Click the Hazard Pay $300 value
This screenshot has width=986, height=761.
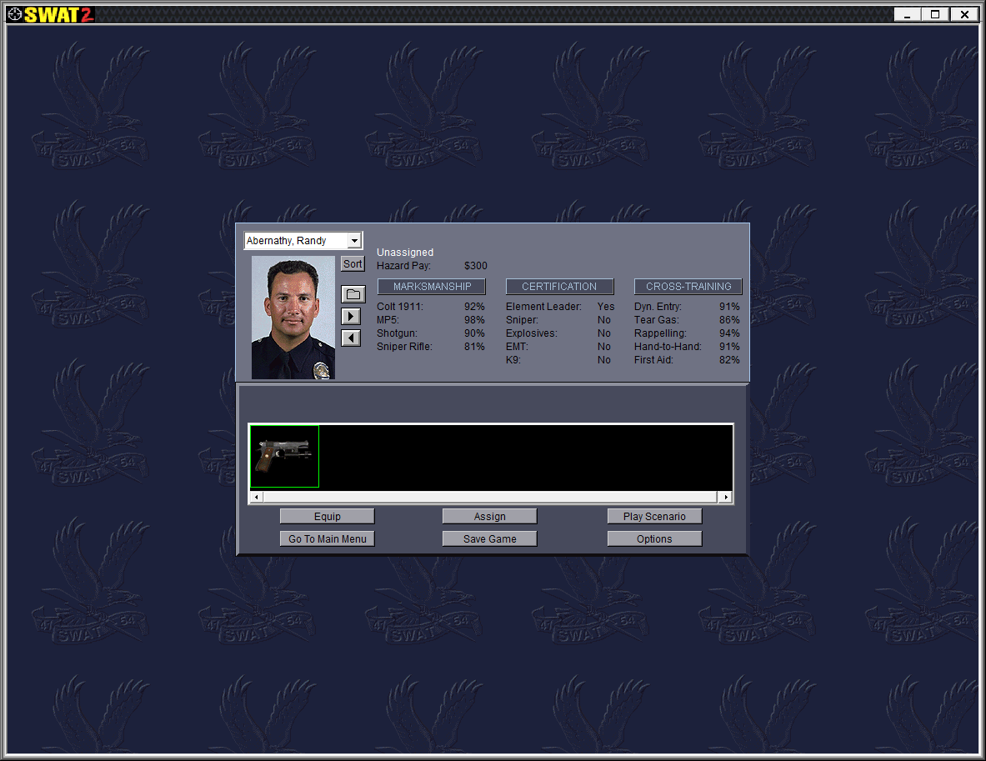(x=475, y=266)
